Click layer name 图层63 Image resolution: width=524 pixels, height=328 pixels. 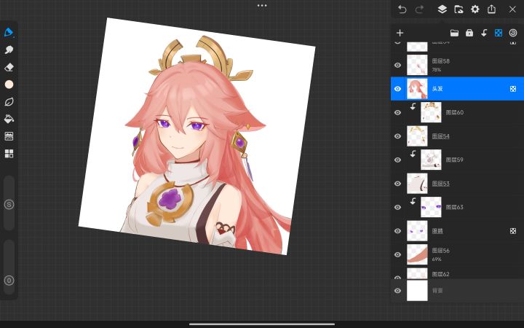pos(454,207)
